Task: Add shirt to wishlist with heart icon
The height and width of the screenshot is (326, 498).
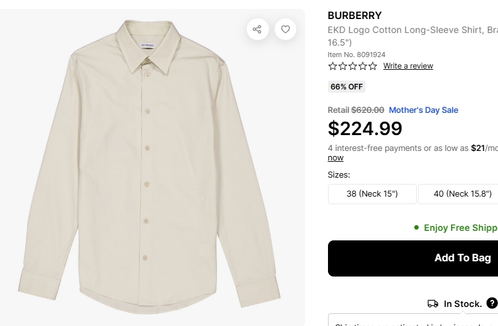Action: [285, 29]
